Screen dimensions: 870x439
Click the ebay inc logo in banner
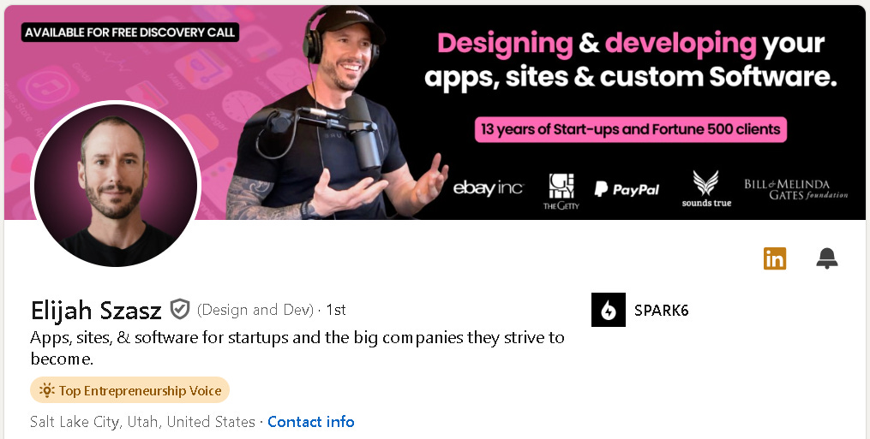[489, 188]
